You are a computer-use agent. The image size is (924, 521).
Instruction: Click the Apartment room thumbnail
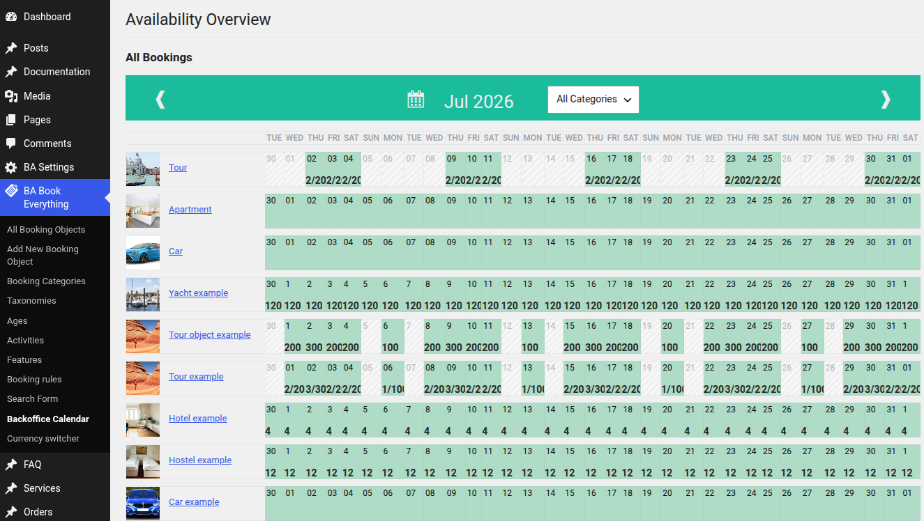click(x=143, y=211)
